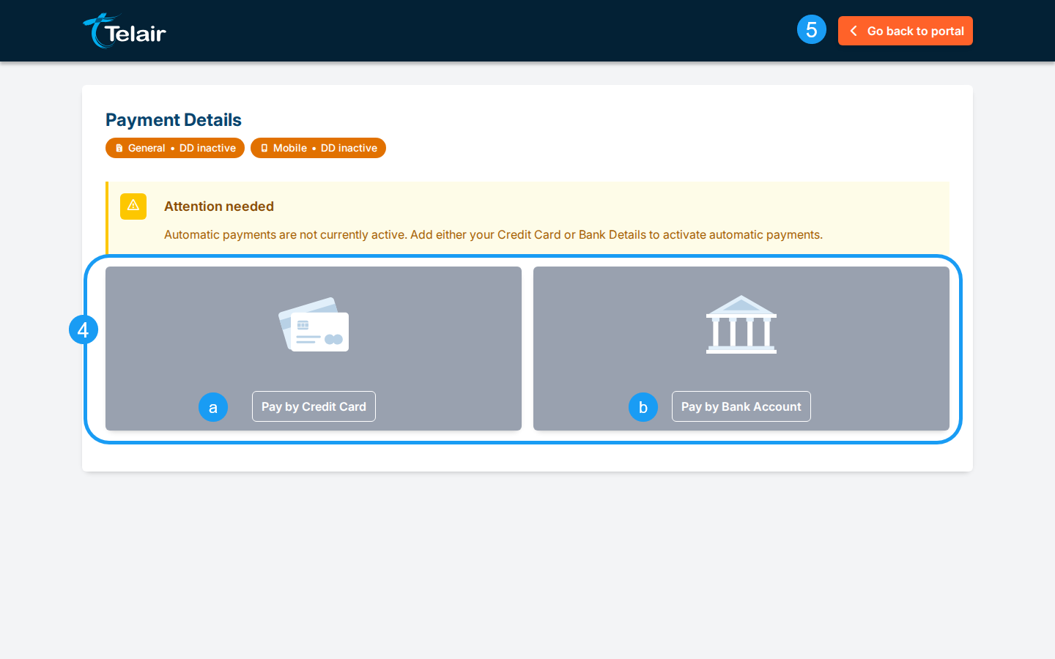Choose Pay by Credit Card

point(314,406)
